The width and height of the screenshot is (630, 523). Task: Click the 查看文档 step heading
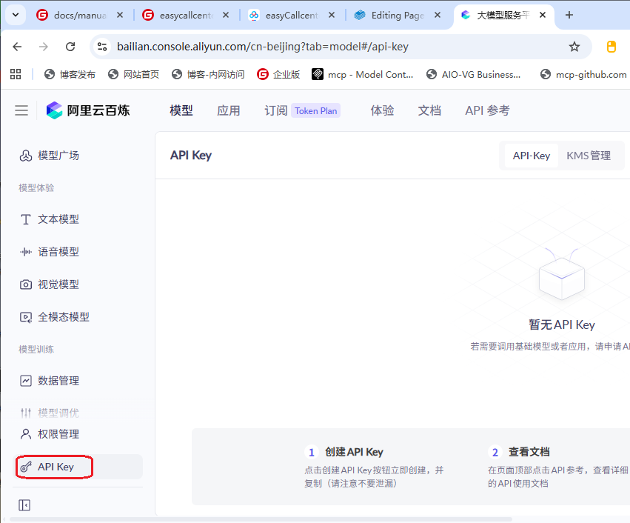(x=529, y=452)
